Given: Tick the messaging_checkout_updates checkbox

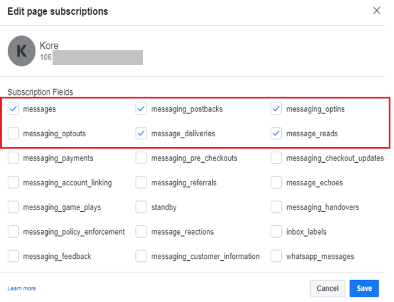Looking at the screenshot, I should point(276,158).
